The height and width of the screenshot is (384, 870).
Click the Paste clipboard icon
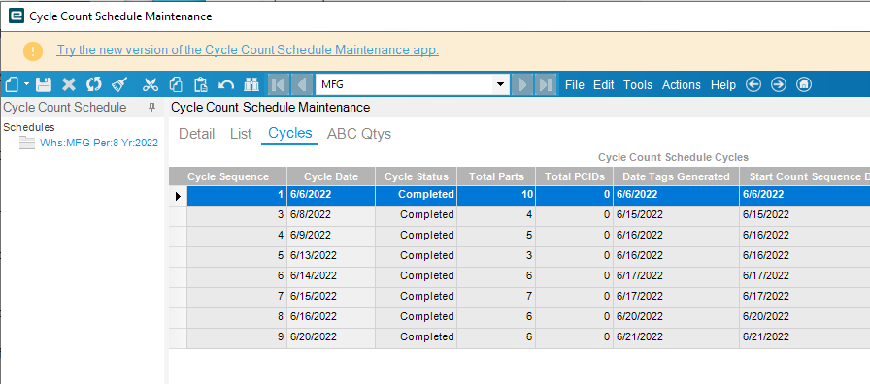(x=201, y=84)
